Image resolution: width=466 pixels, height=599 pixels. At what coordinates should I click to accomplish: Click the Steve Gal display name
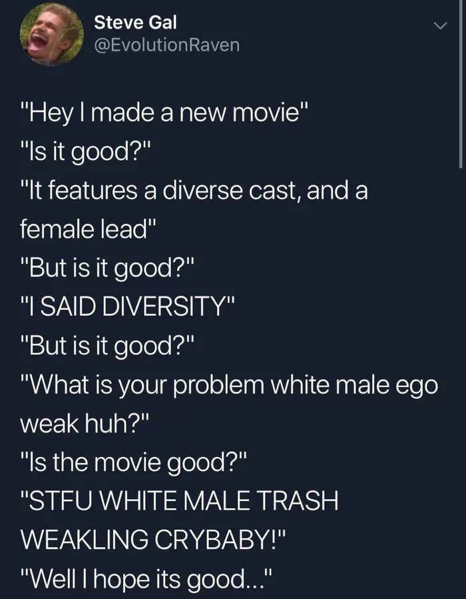pos(136,23)
